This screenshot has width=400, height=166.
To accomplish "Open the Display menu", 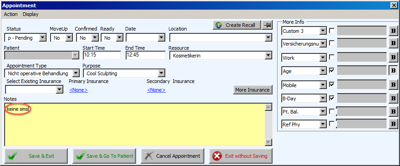I will pos(30,14).
